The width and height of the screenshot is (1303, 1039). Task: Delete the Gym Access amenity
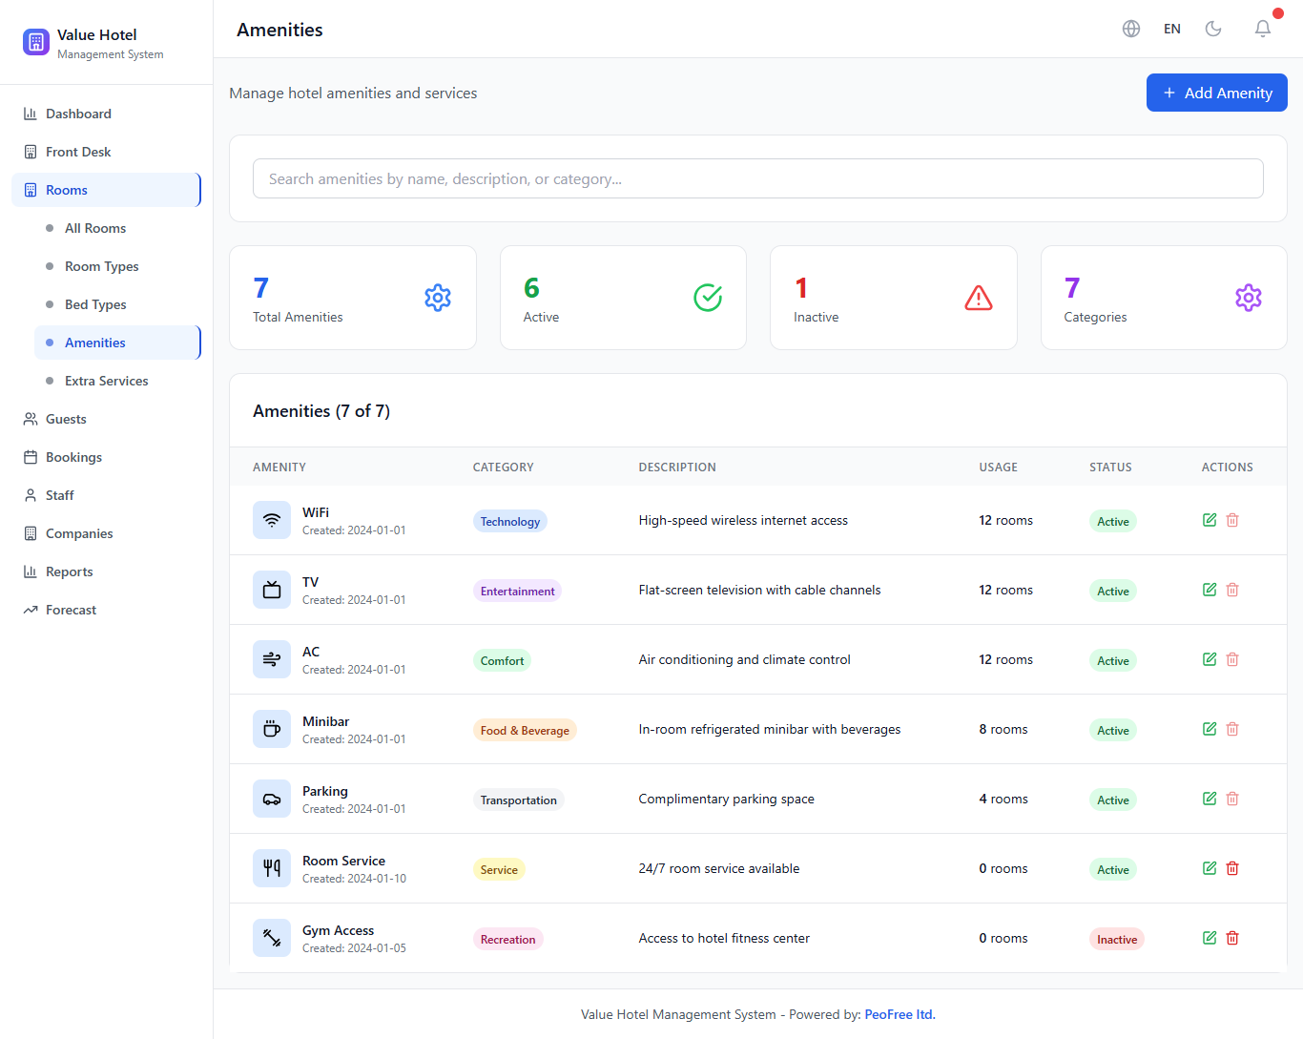[x=1232, y=938]
